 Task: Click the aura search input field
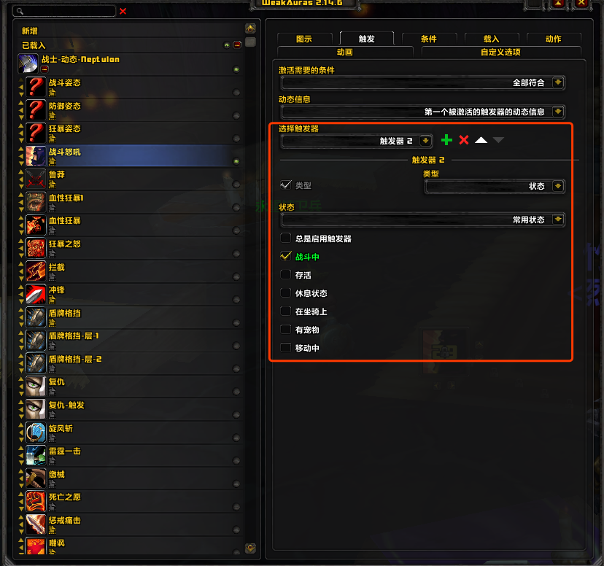pyautogui.click(x=64, y=11)
